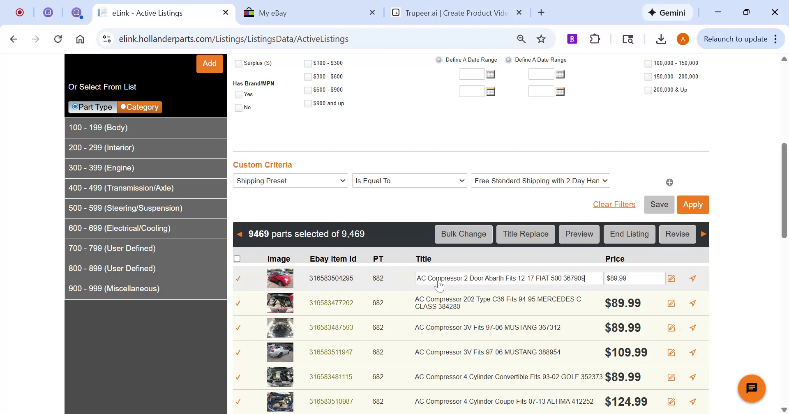Open the Gemini button in the browser toolbar

[667, 12]
